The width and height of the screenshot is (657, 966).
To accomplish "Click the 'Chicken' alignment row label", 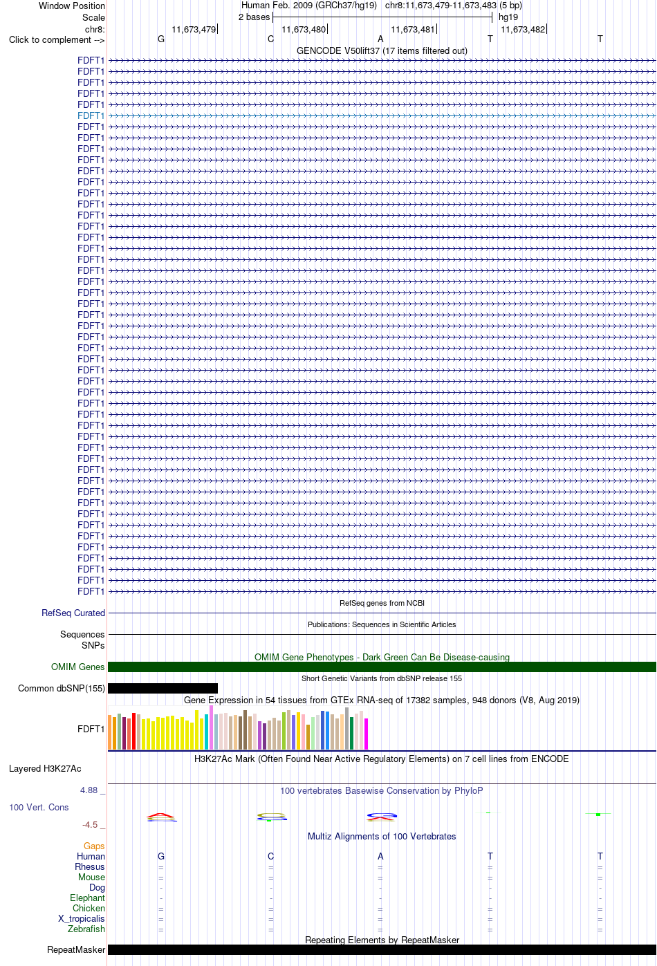I will tap(89, 908).
